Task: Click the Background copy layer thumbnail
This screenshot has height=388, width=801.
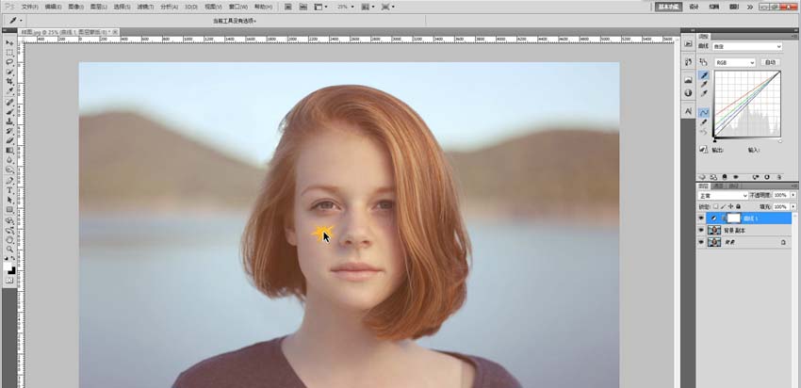Action: tap(714, 230)
